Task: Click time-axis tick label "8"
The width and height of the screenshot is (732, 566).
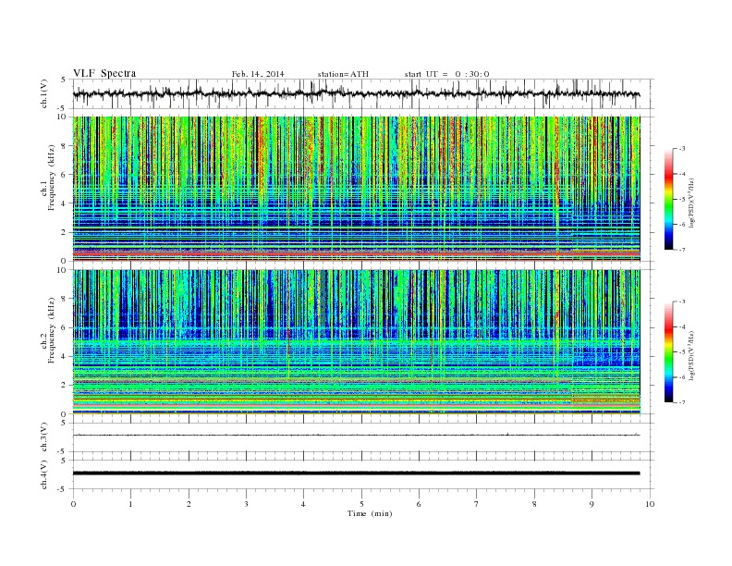Action: [x=534, y=504]
